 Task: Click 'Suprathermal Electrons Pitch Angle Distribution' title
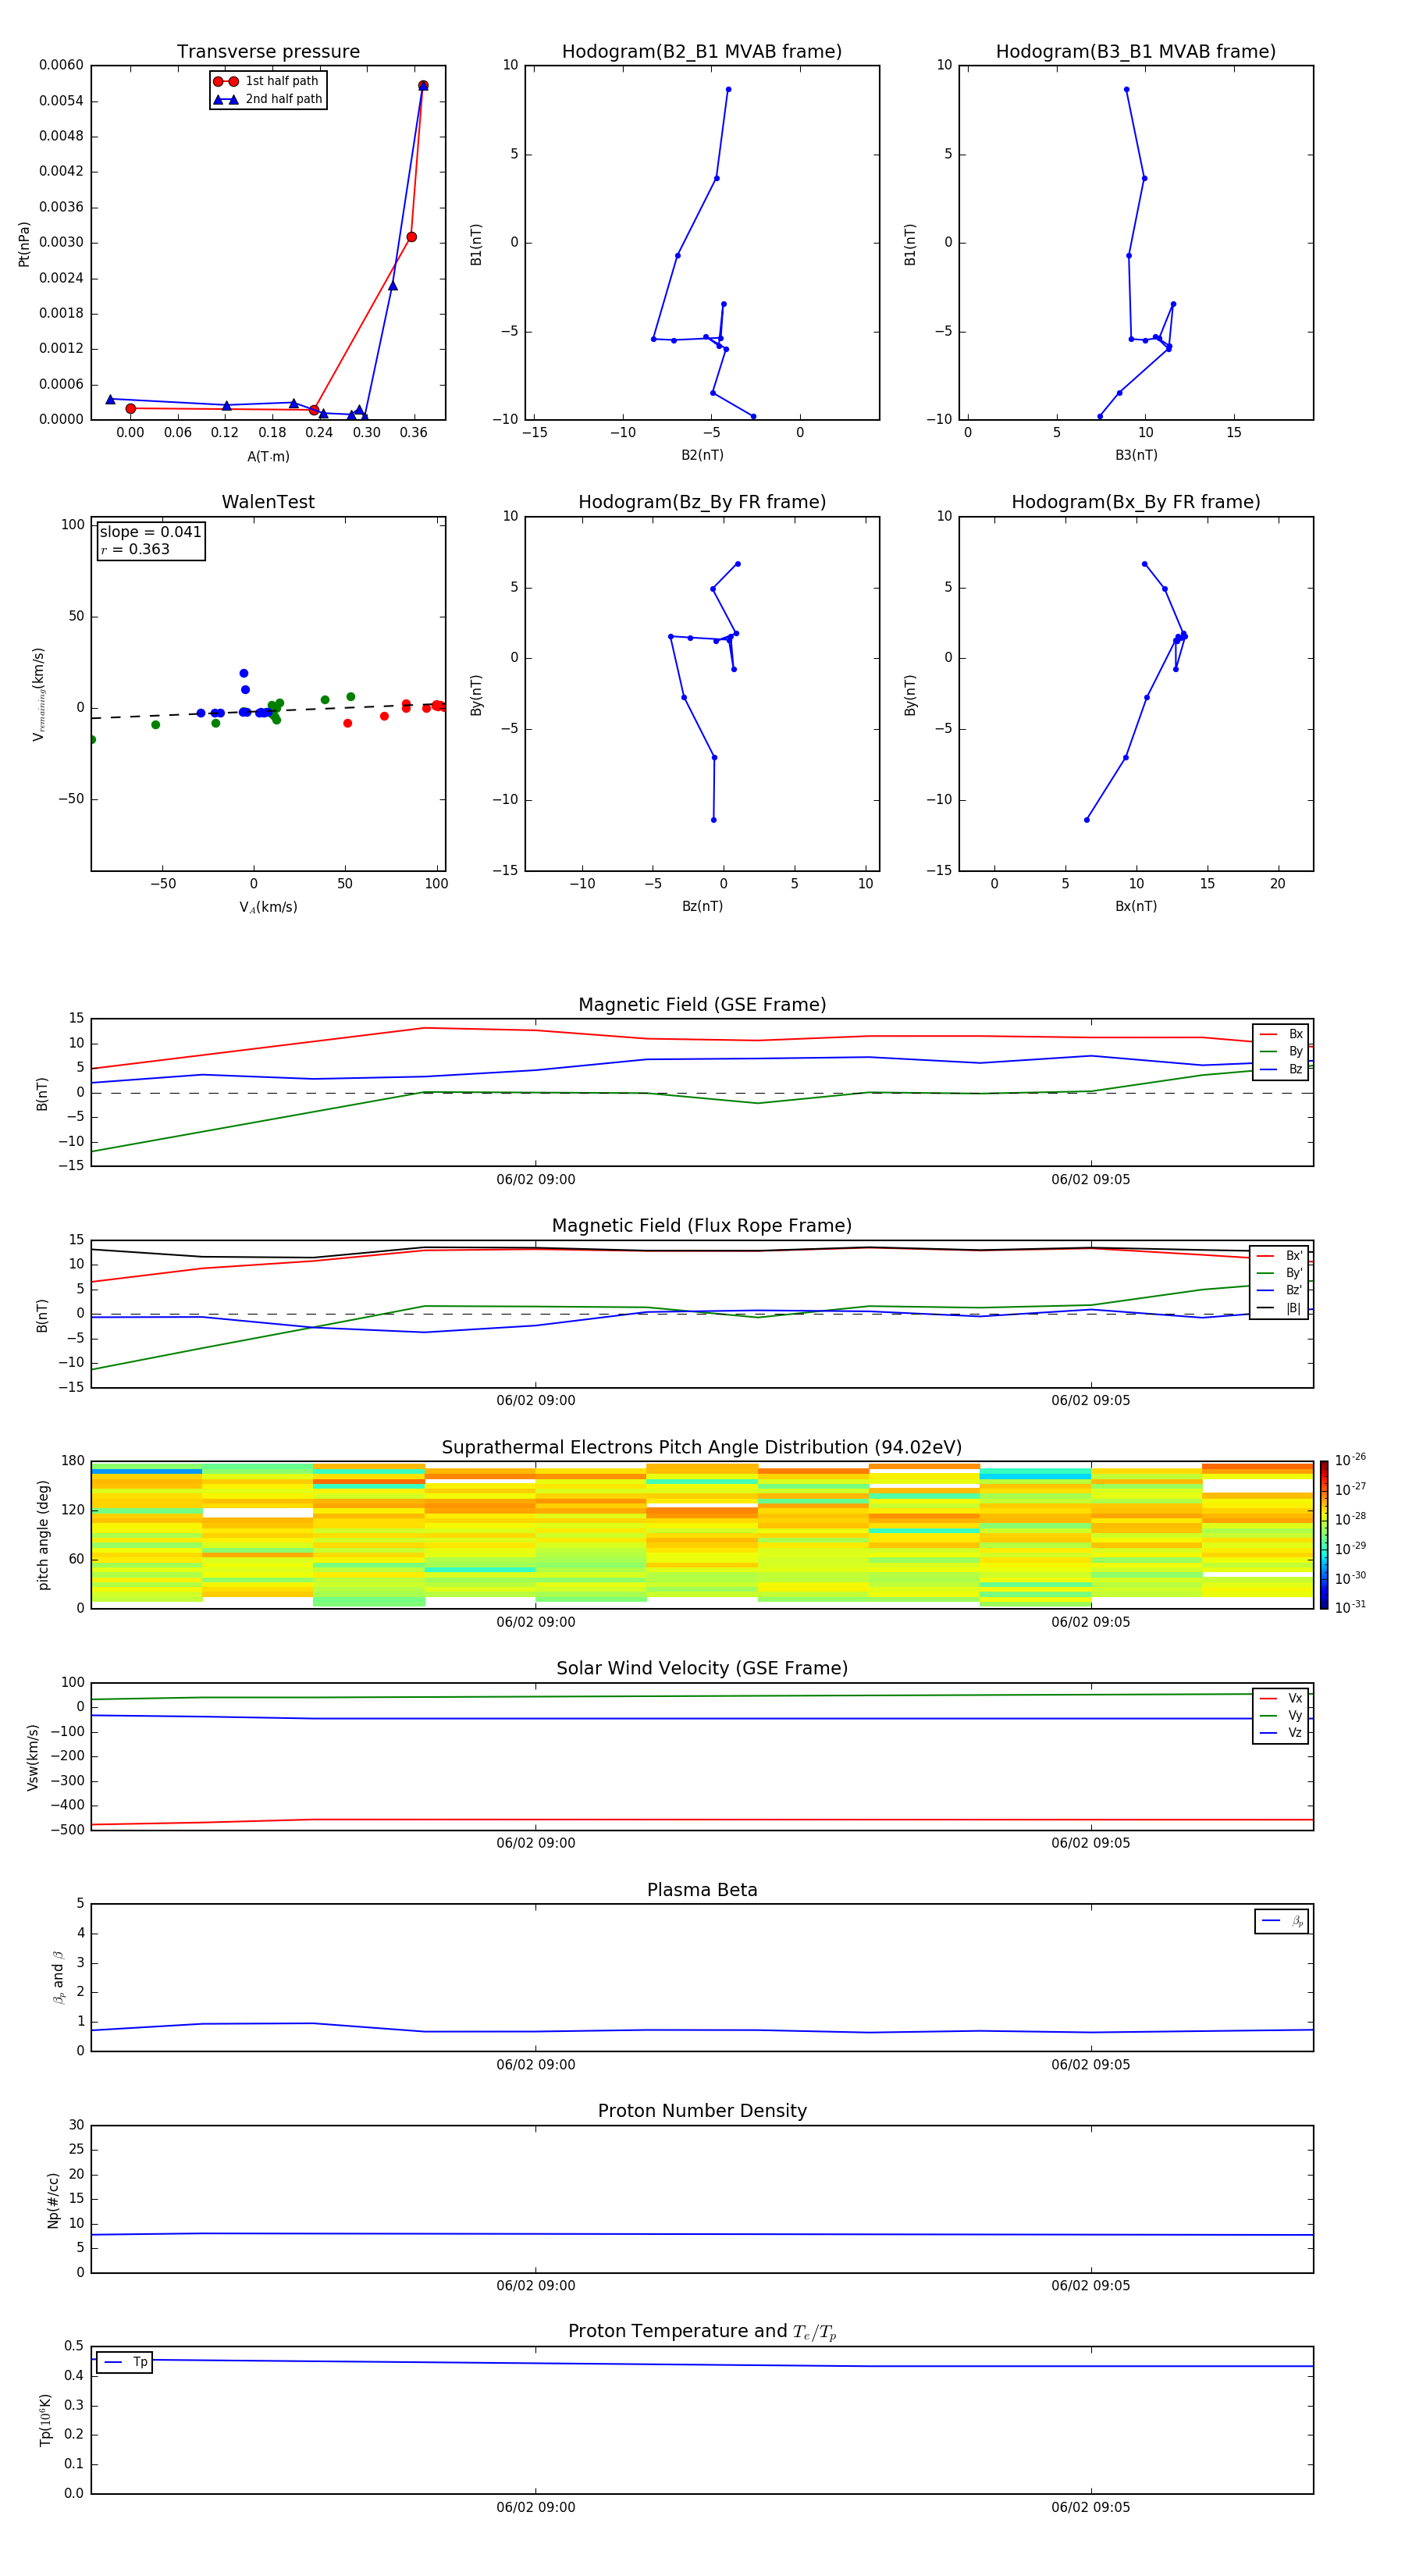pyautogui.click(x=702, y=1447)
